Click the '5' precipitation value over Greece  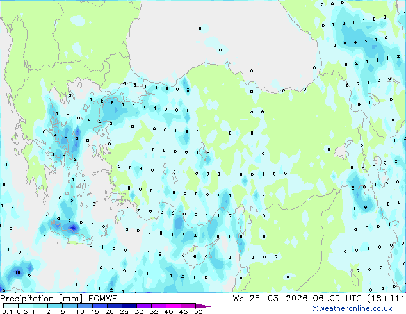[x=66, y=136]
